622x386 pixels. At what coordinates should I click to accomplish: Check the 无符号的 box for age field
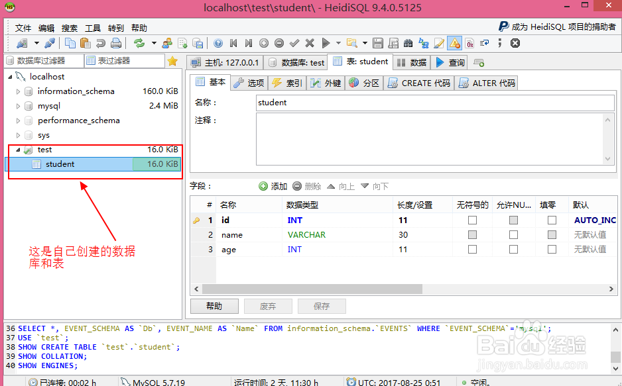pyautogui.click(x=473, y=249)
